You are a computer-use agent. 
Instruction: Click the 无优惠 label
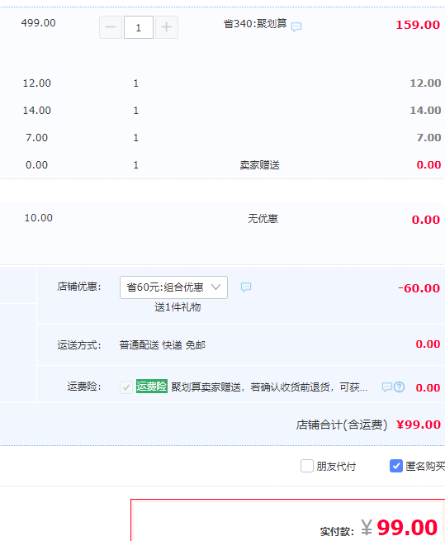[x=263, y=219]
